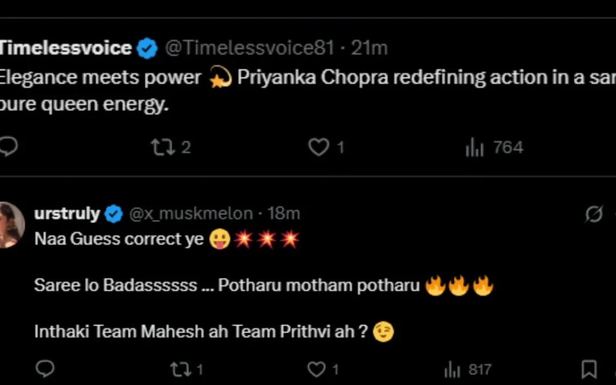The image size is (616, 385).
Task: Open analytics icon showing 817 views
Action: click(451, 369)
